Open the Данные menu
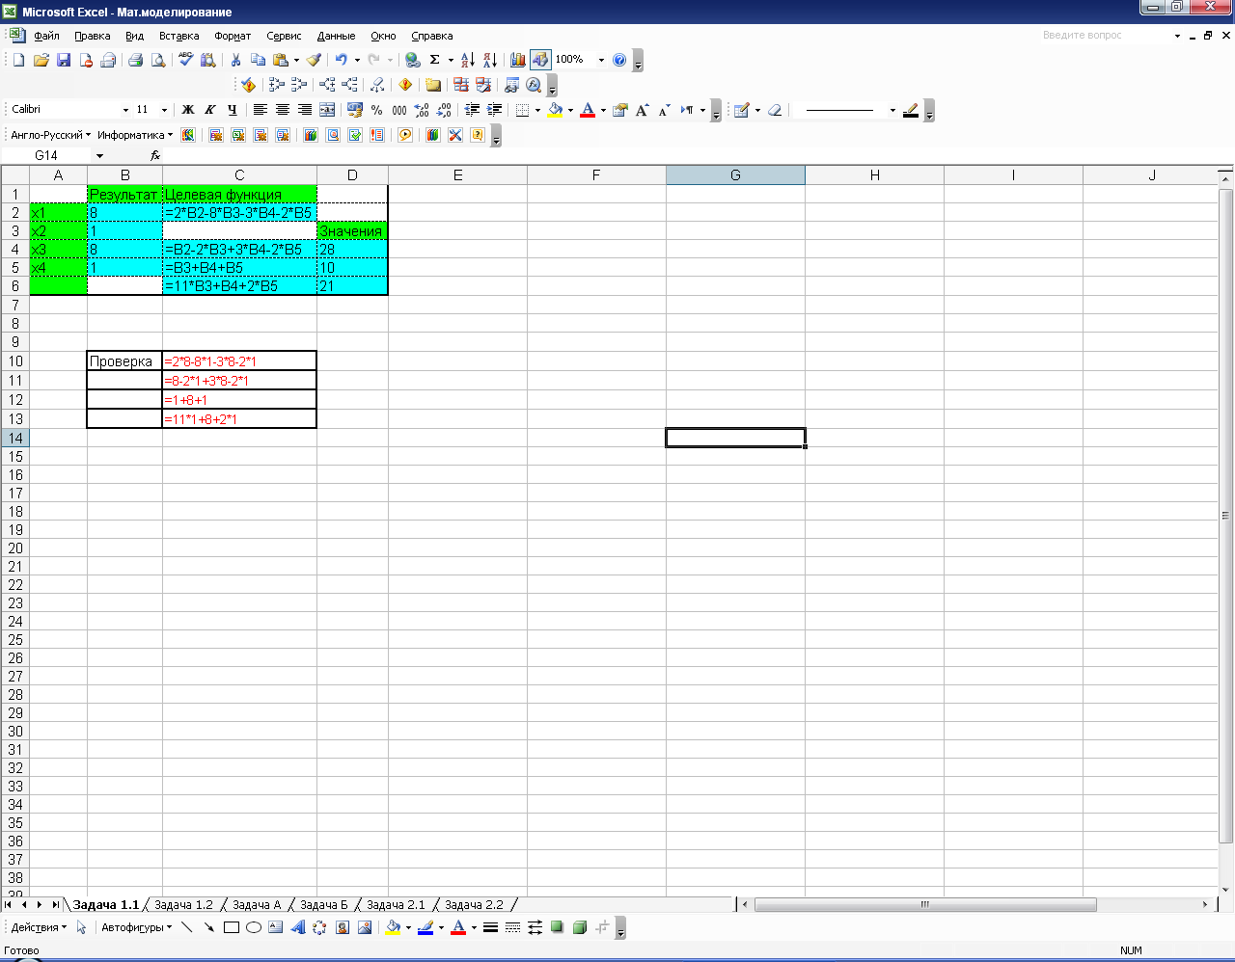Viewport: 1235px width, 962px height. [336, 36]
